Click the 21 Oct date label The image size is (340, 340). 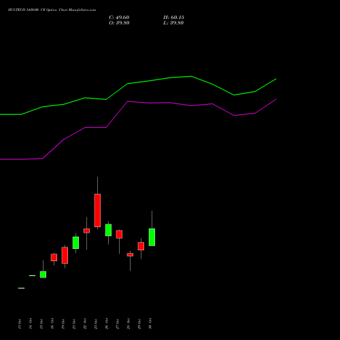click(x=74, y=324)
